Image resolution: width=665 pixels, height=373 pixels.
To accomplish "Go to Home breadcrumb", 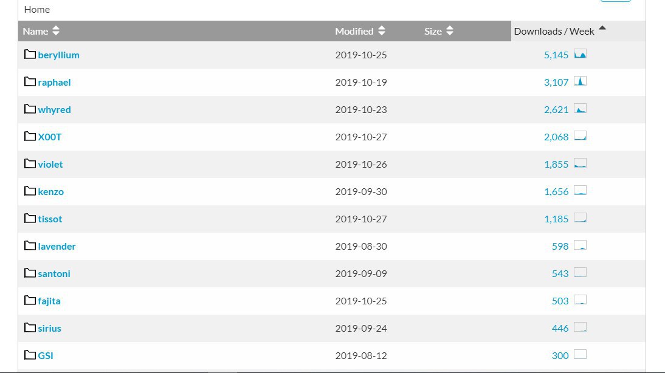I will (37, 10).
